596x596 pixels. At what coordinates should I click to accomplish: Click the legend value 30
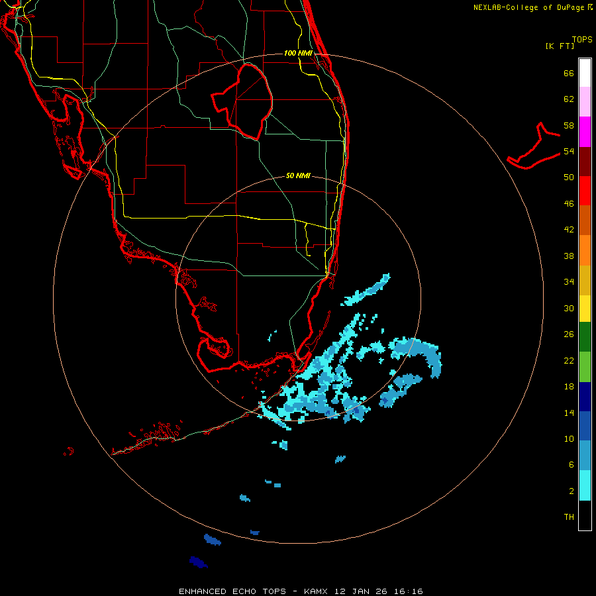pyautogui.click(x=569, y=308)
